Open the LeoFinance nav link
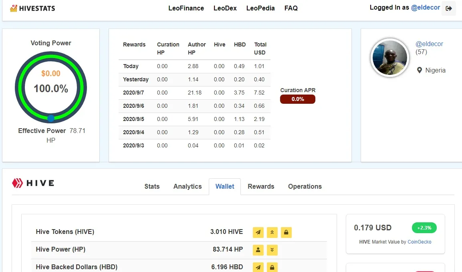 [186, 8]
